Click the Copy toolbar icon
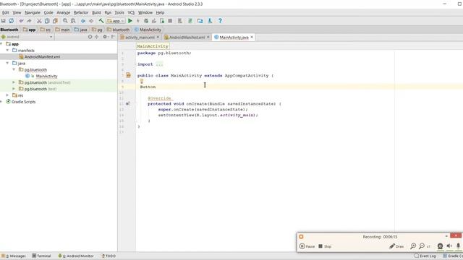 47,21
